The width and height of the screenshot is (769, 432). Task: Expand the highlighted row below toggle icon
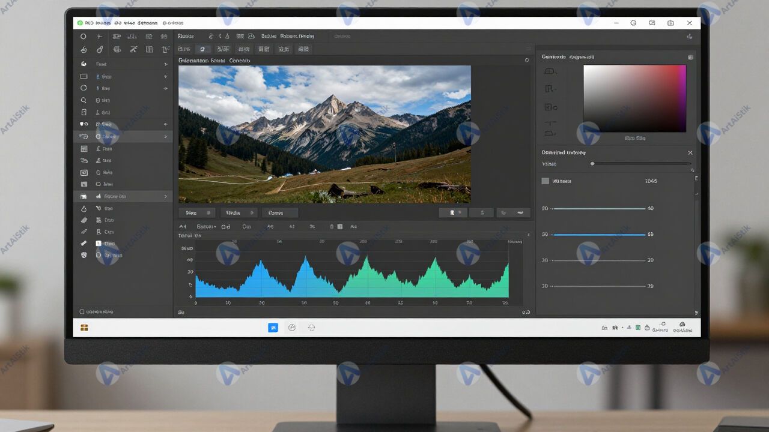(165, 137)
